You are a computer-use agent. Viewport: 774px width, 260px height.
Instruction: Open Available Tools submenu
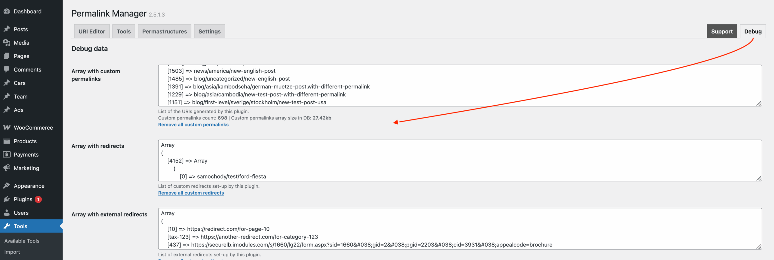22,241
